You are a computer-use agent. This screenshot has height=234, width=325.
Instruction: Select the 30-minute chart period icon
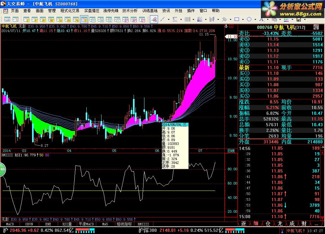coord(51,19)
